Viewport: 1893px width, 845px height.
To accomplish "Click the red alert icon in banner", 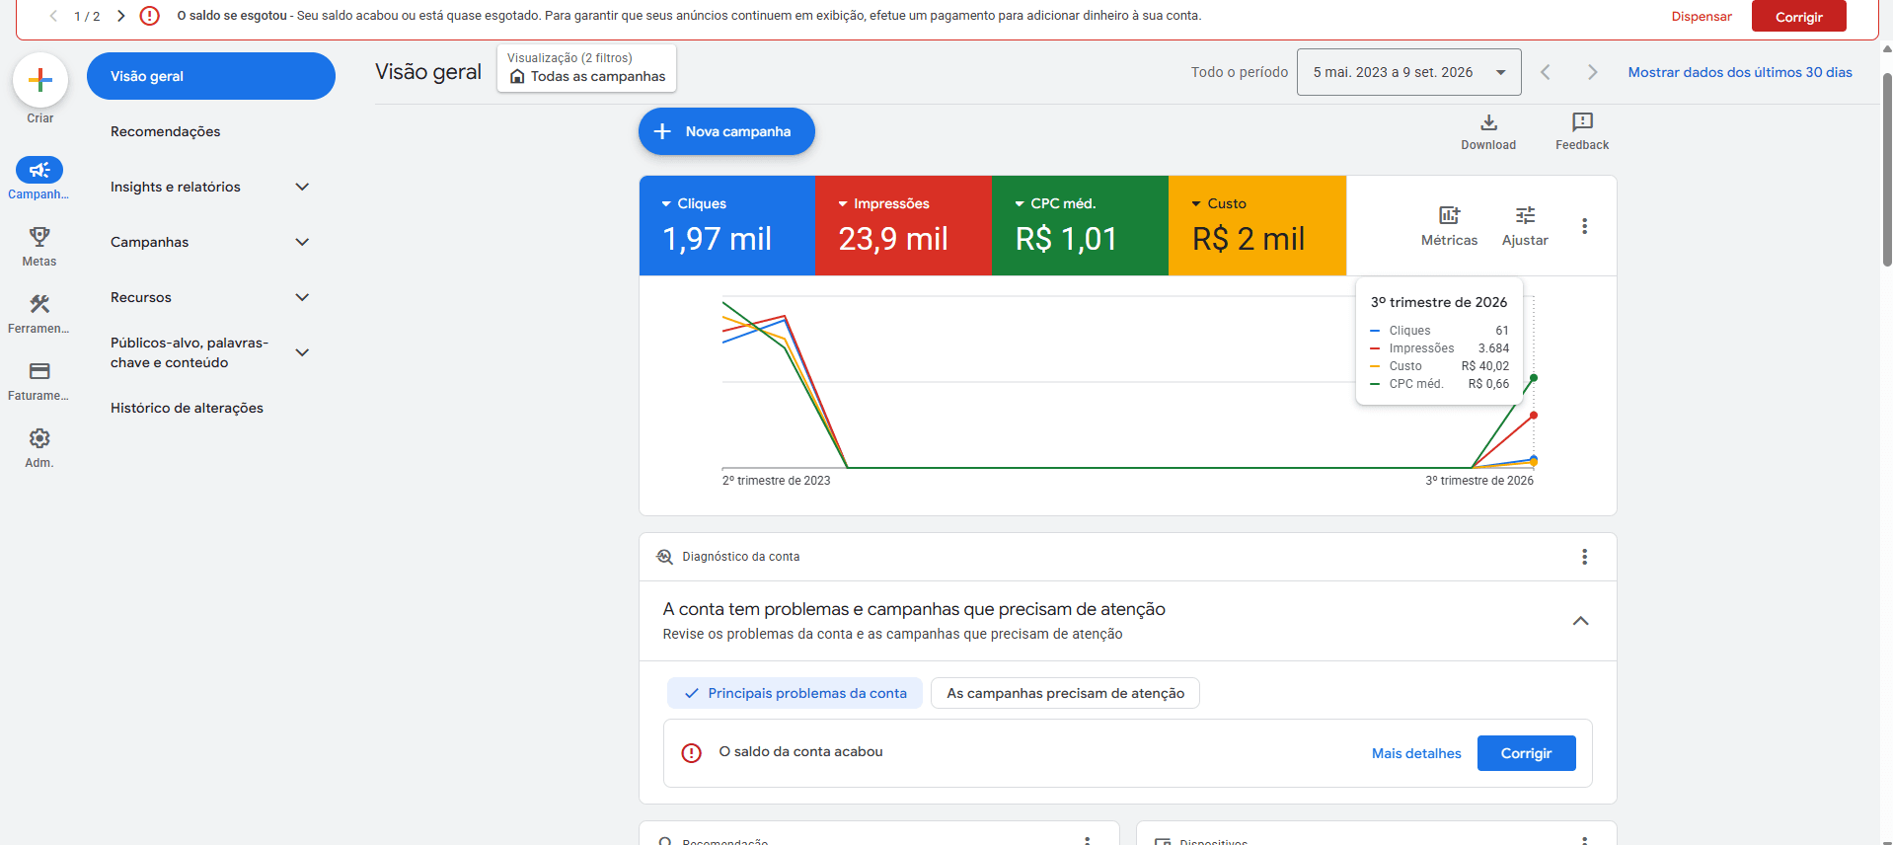I will point(150,16).
